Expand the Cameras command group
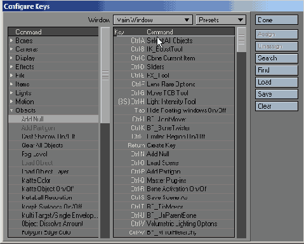304x244 pixels. pyautogui.click(x=11, y=49)
